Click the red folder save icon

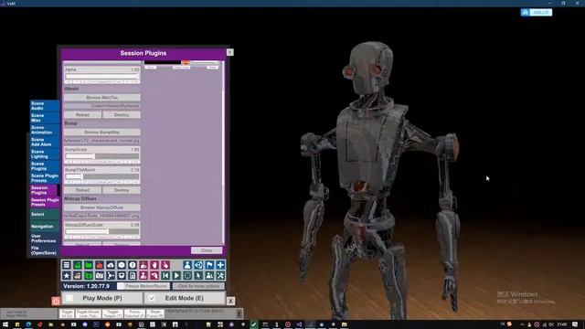point(100,265)
